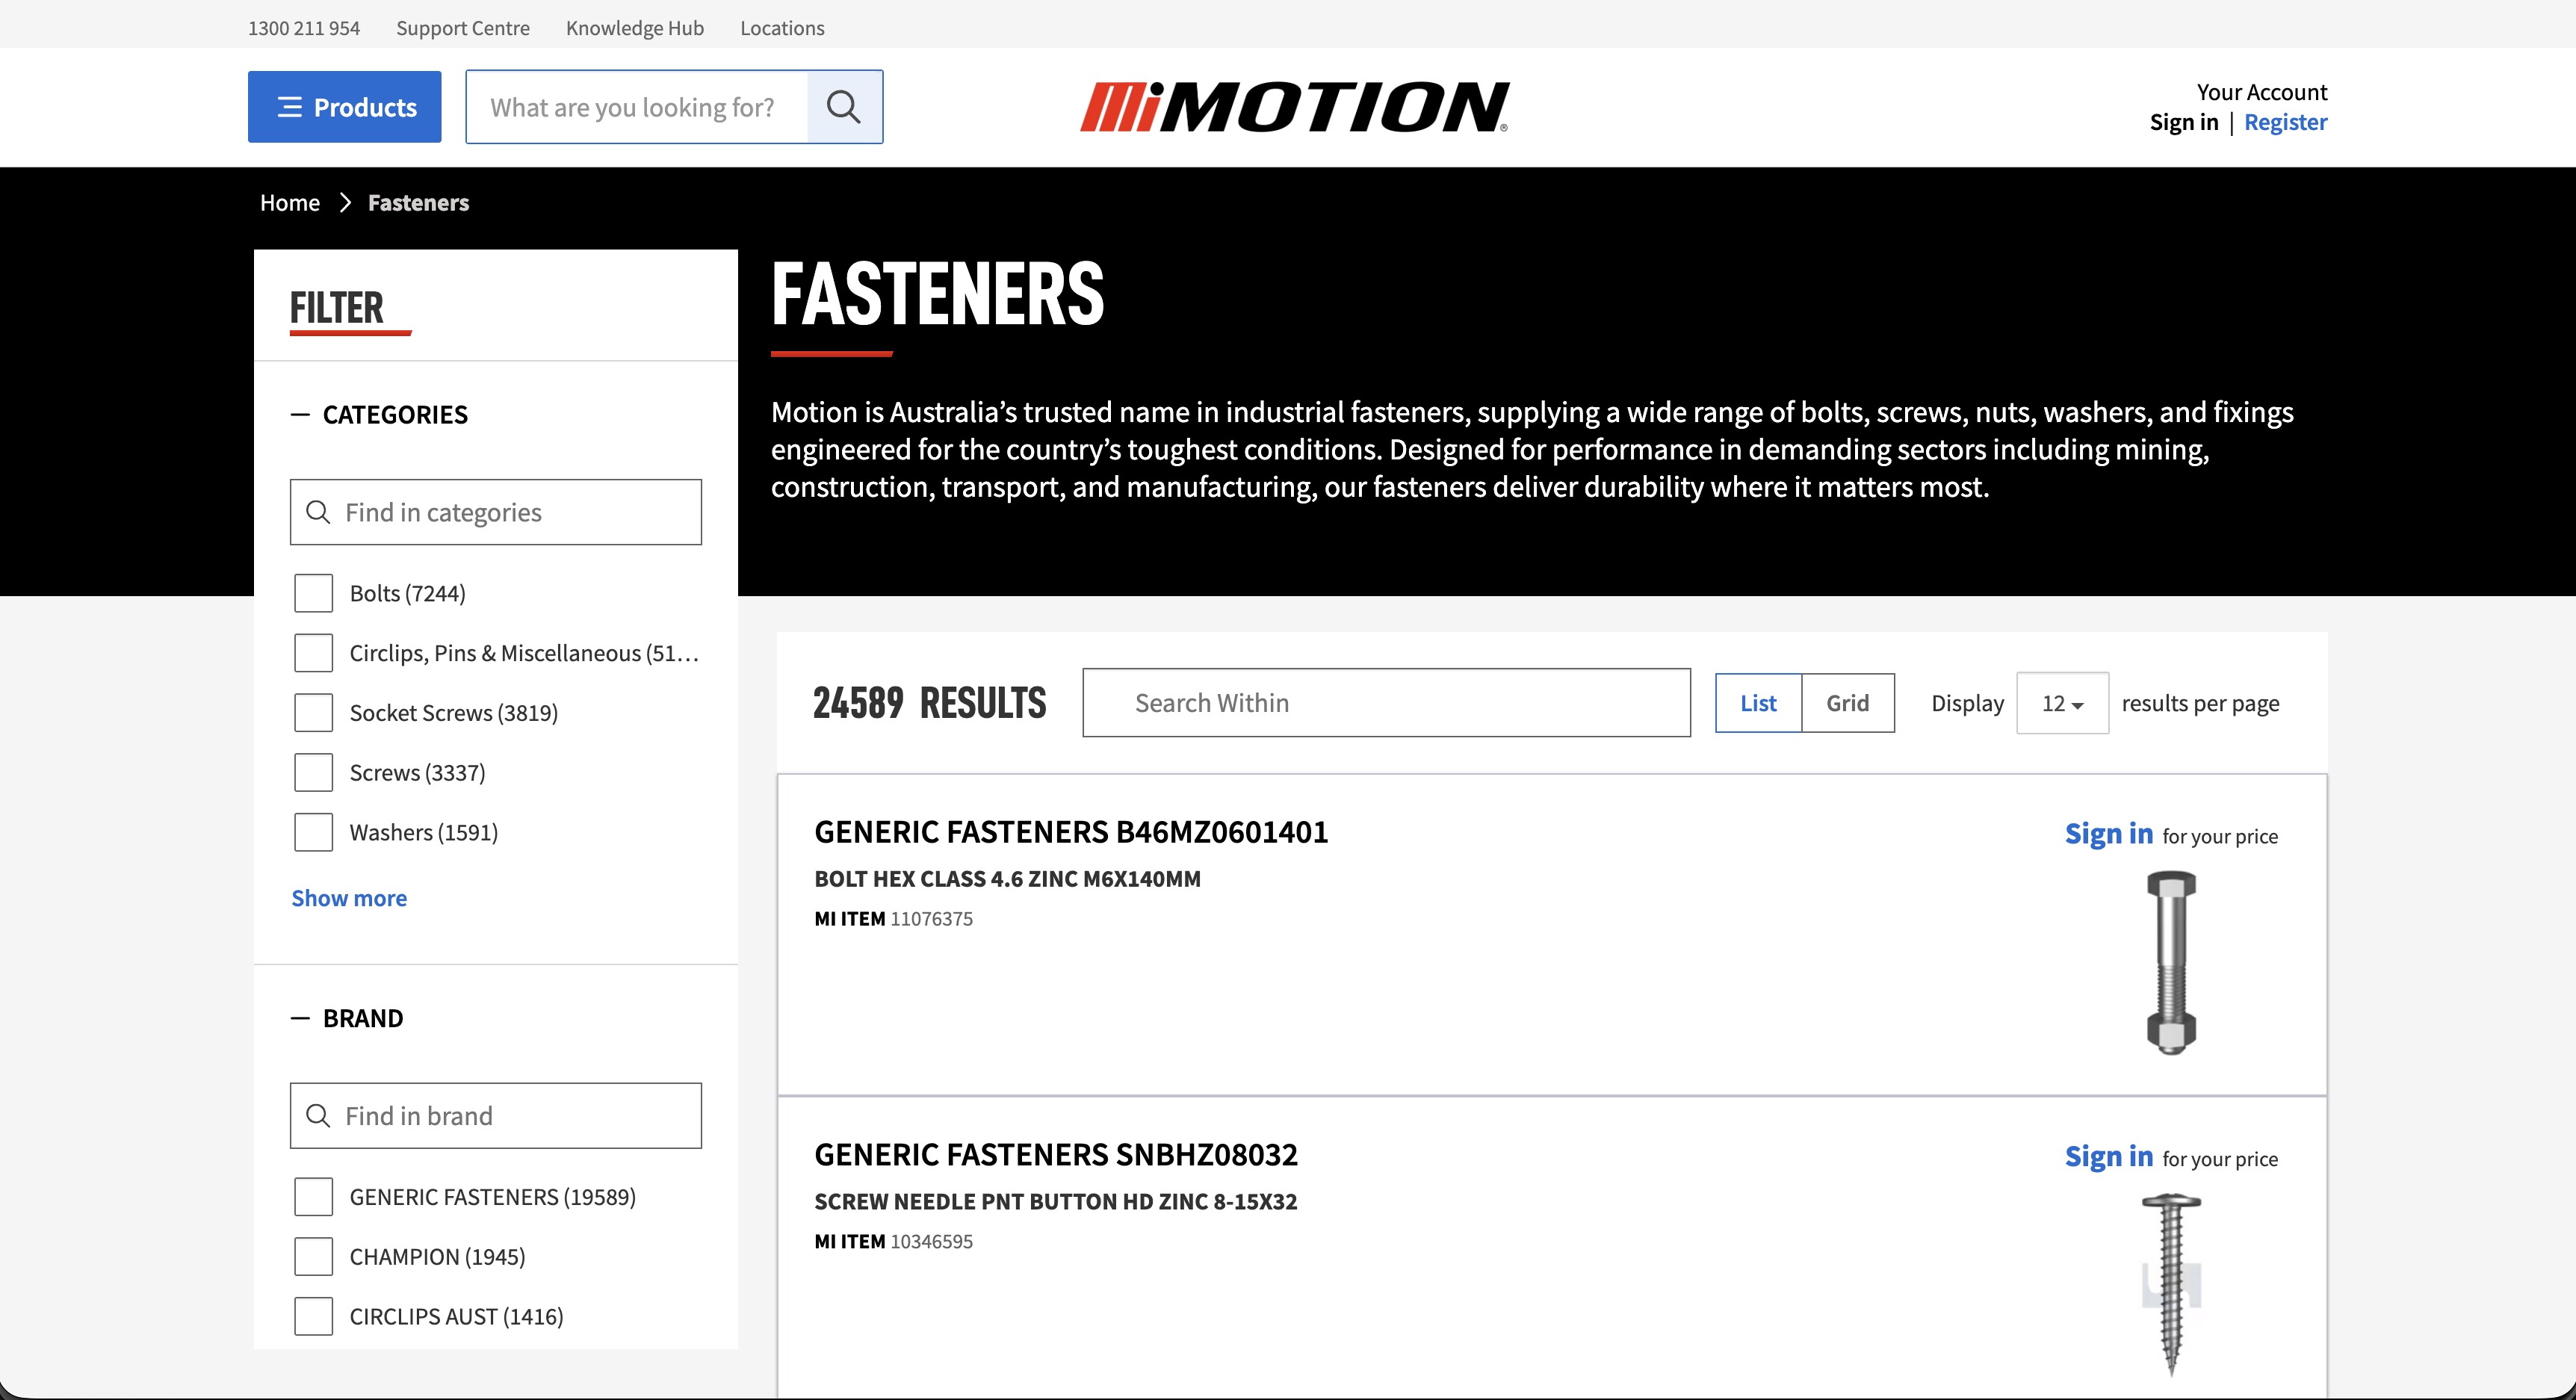Collapse the BRAND filter section
Screen dimensions: 2576x1400
[x=347, y=1018]
